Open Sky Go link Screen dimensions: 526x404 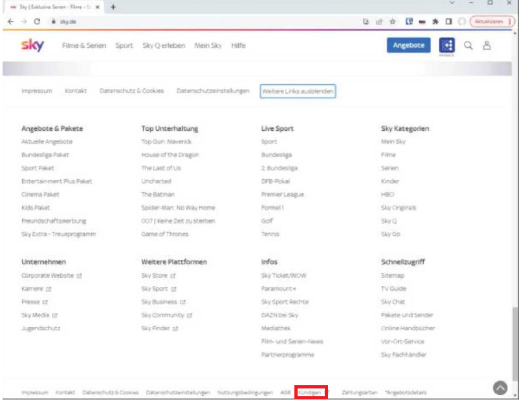[391, 234]
